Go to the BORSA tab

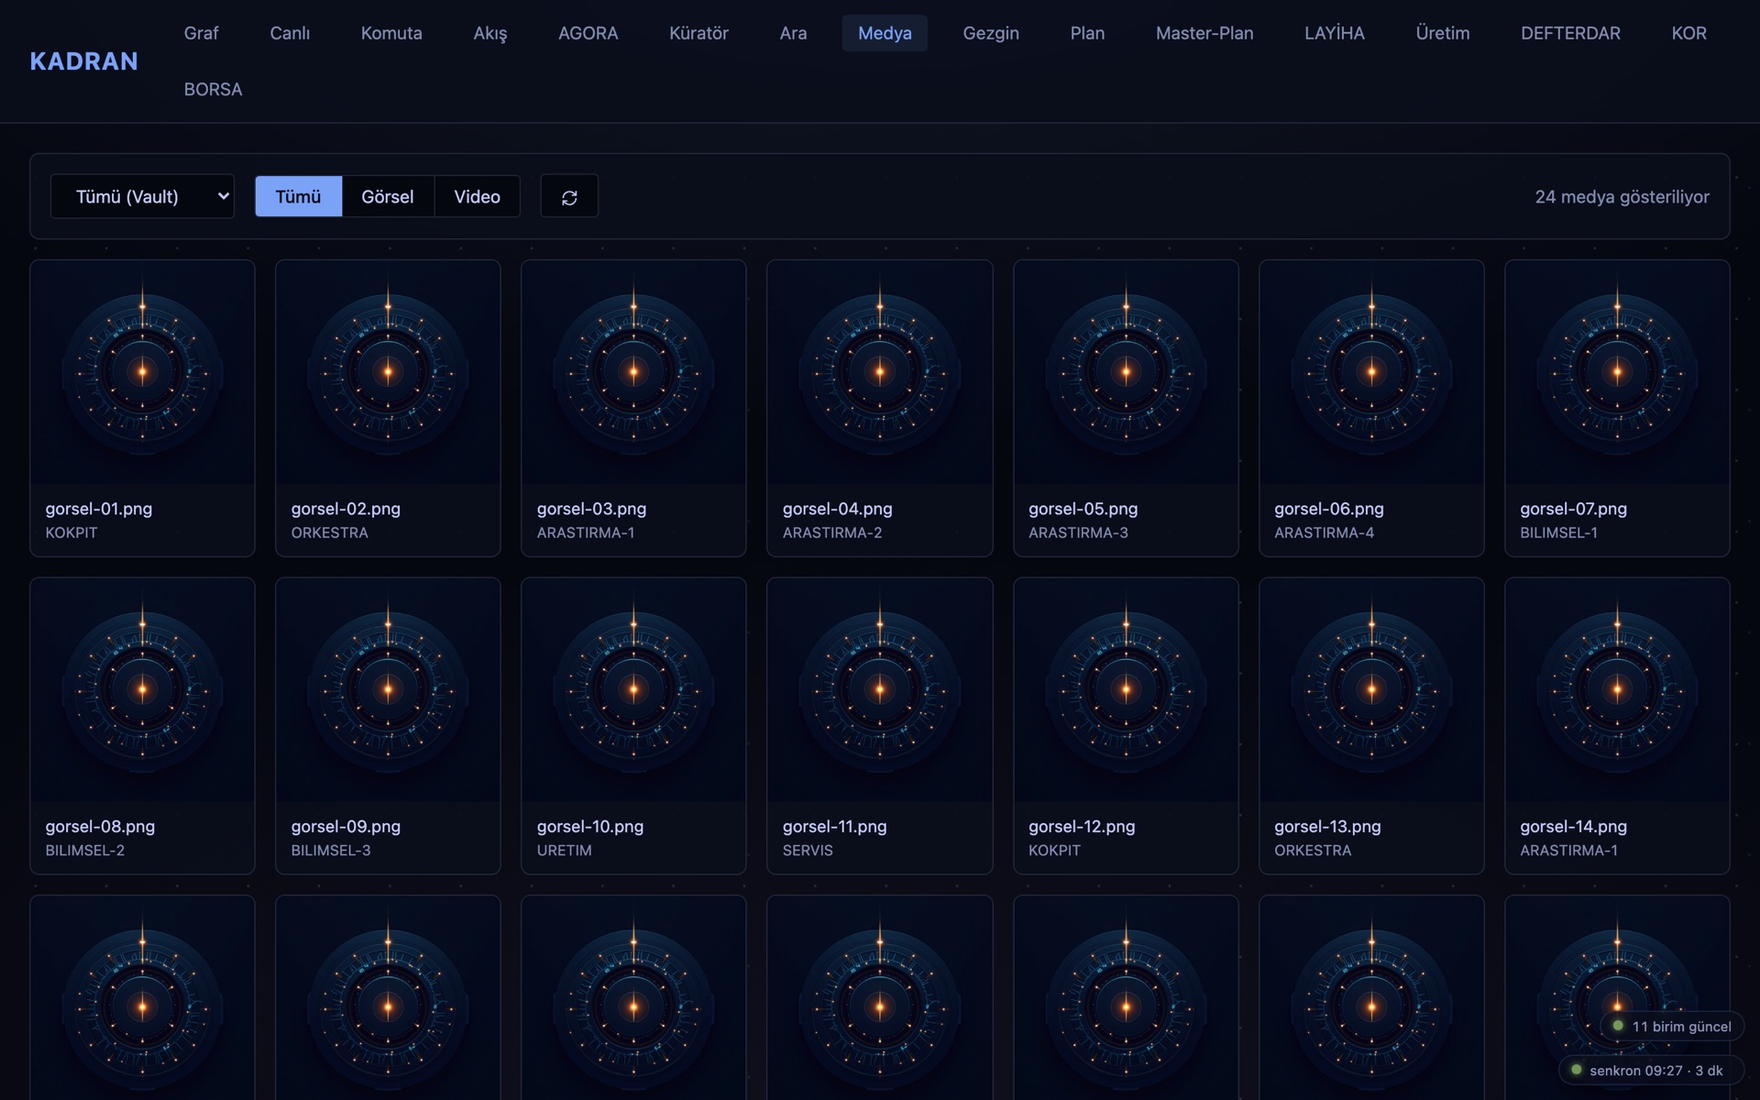[213, 90]
